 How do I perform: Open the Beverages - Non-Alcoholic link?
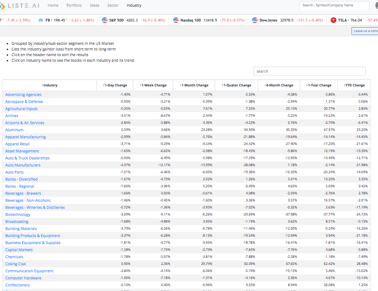[x=28, y=200]
